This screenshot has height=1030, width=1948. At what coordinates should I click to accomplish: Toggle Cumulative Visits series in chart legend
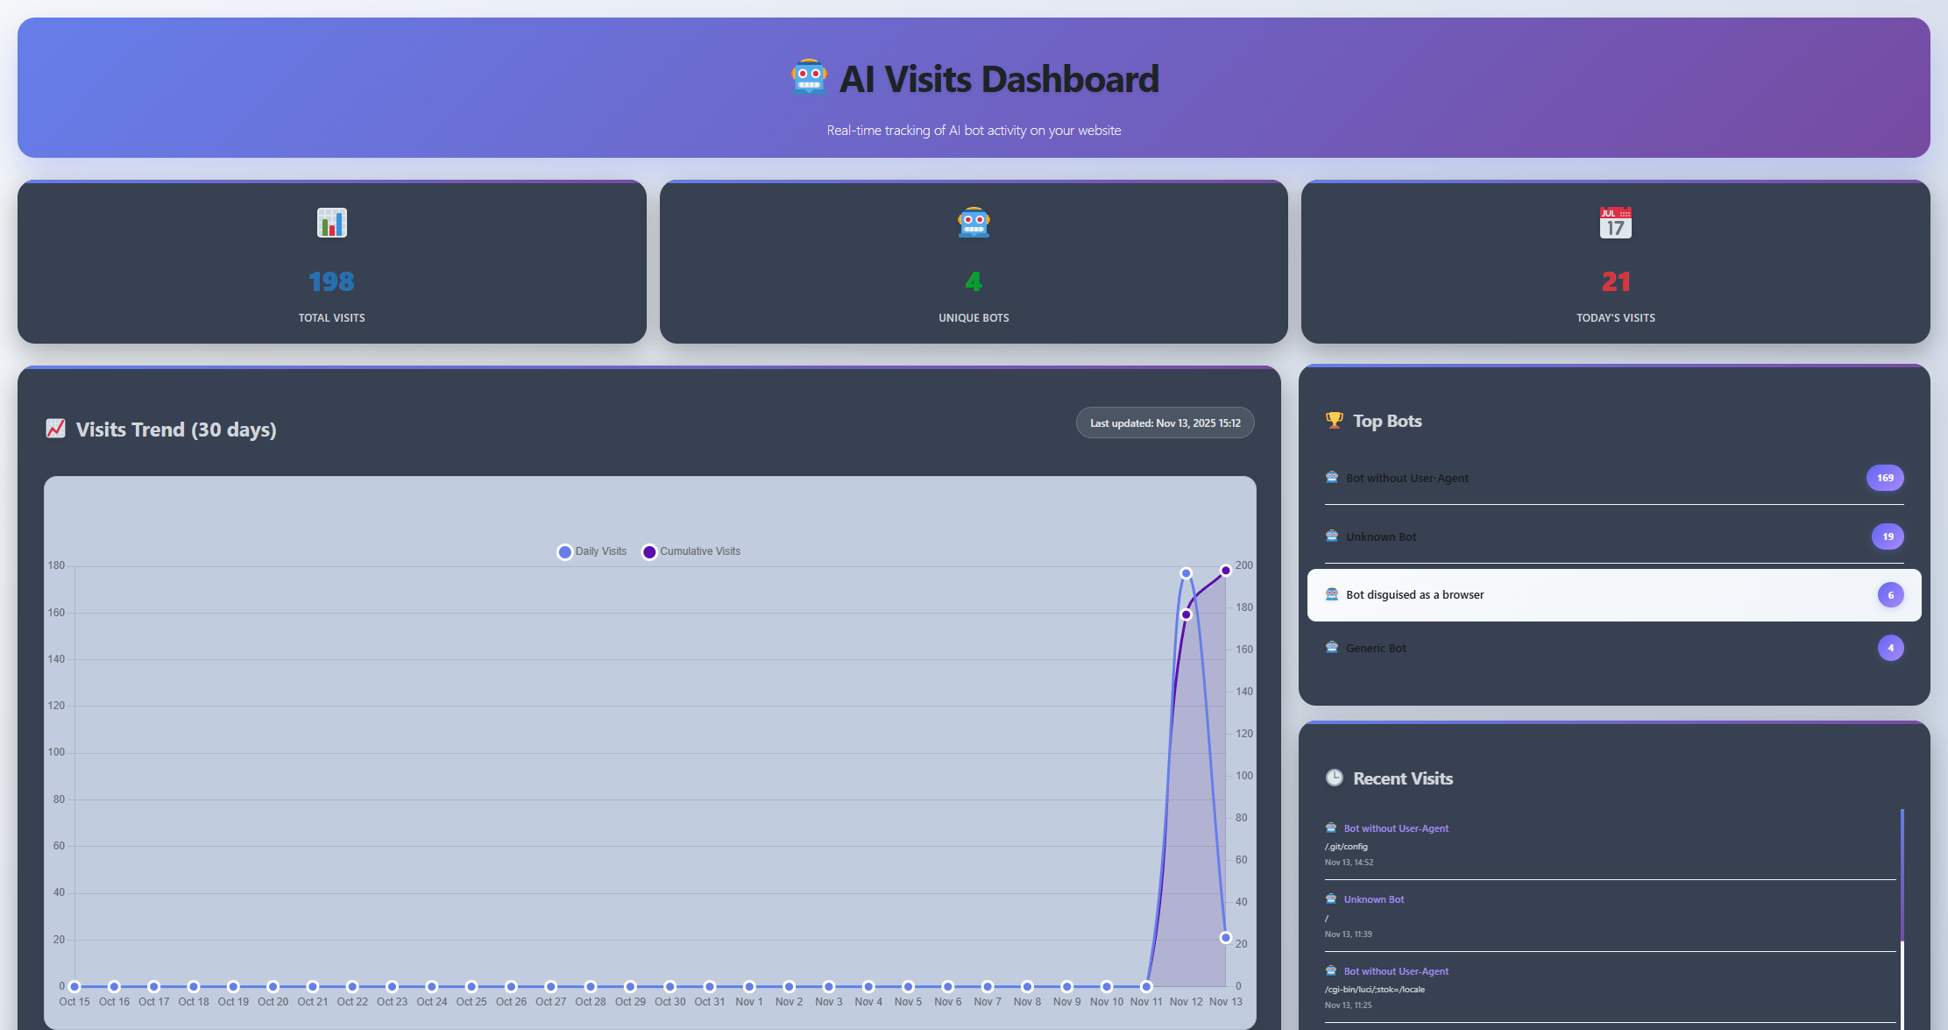(x=691, y=551)
